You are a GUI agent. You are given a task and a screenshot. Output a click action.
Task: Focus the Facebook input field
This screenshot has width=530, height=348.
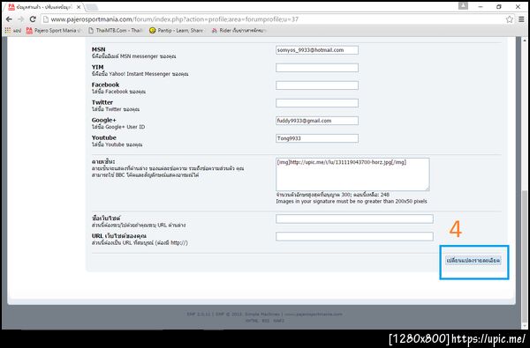tap(317, 85)
